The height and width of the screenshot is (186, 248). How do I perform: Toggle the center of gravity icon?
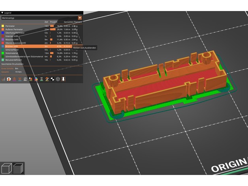click(x=52, y=79)
